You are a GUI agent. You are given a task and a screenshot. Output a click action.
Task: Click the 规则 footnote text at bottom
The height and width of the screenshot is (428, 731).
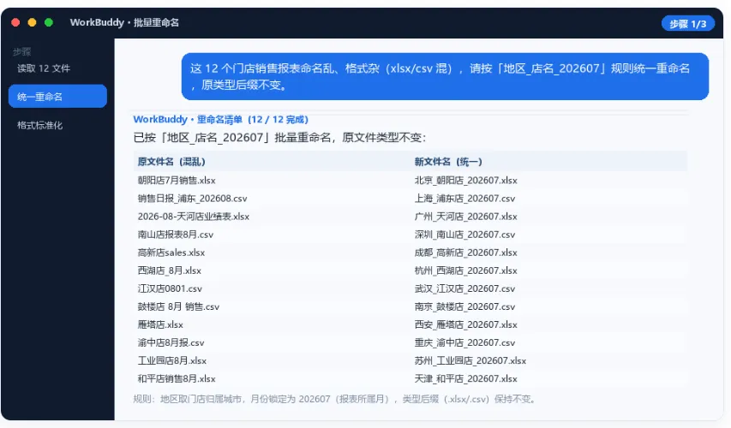point(335,399)
